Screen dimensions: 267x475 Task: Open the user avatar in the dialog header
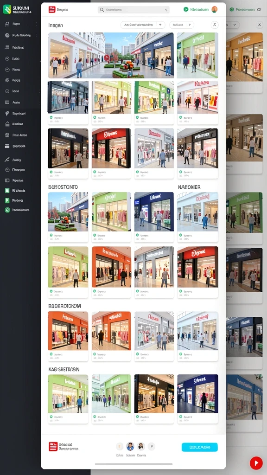point(215,9)
